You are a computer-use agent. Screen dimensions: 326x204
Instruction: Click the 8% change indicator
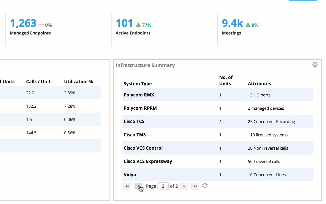tap(255, 25)
